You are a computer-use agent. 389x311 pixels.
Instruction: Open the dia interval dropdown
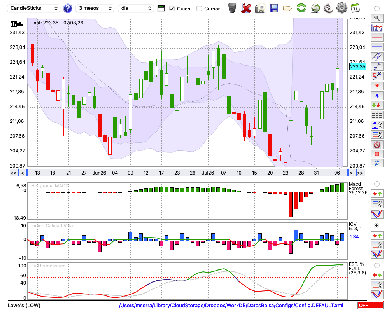tap(136, 8)
